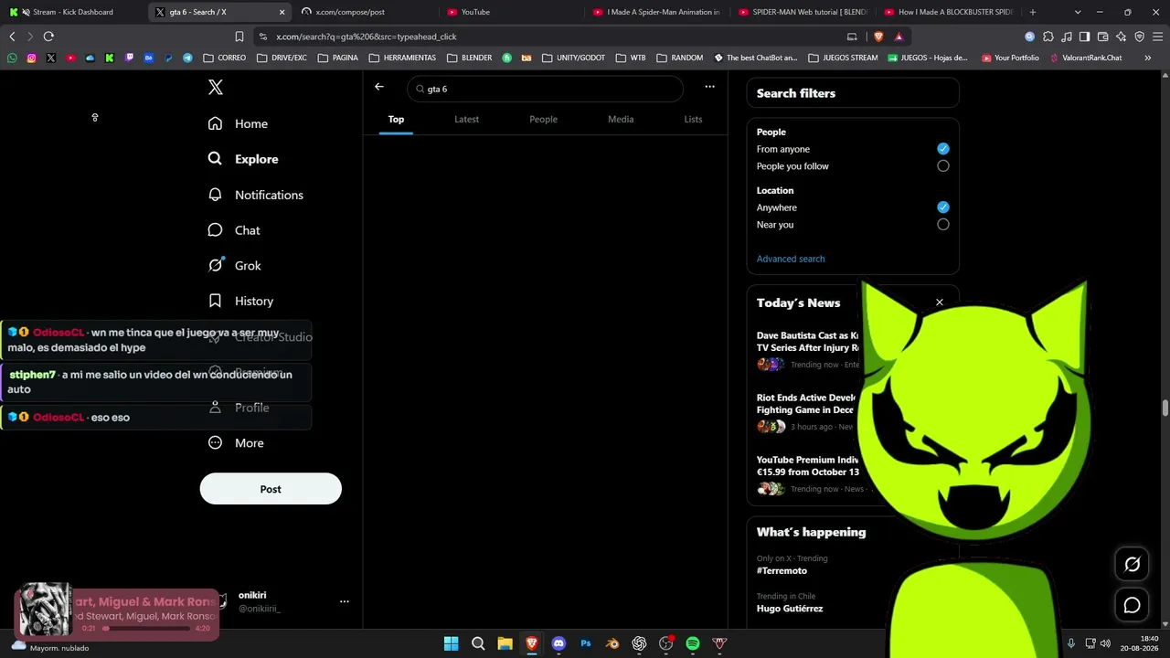
Task: Close the Today's News panel
Action: (939, 302)
